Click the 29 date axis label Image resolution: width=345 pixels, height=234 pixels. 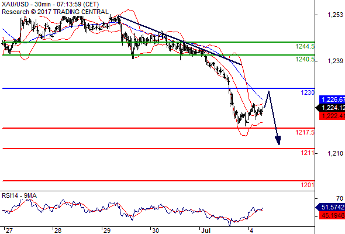(x=106, y=230)
